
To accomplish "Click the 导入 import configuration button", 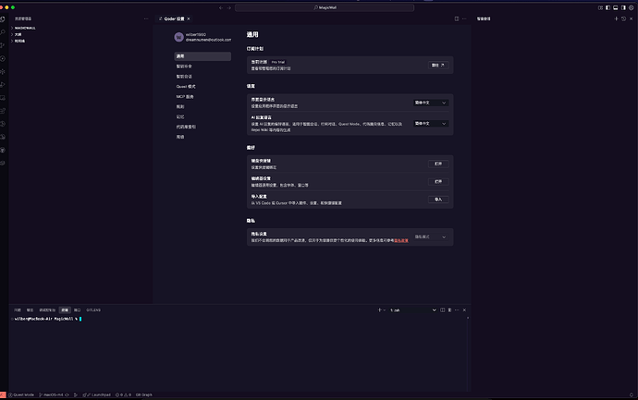I will [438, 200].
